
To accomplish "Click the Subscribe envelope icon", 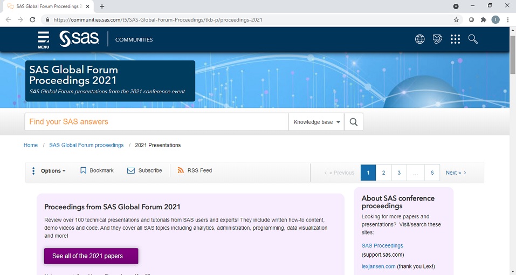I will tap(131, 170).
